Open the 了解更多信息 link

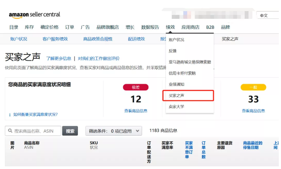coord(59,58)
